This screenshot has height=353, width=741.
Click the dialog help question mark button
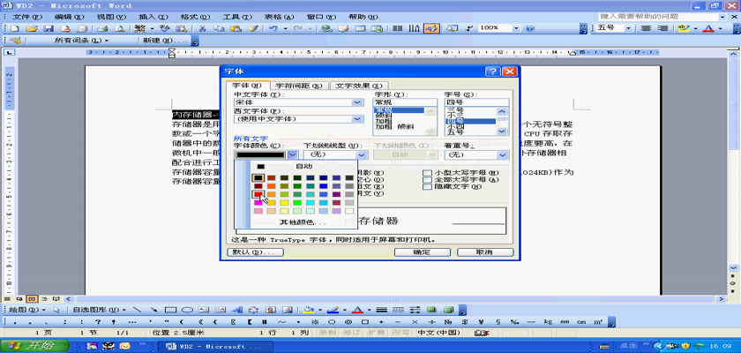(x=493, y=71)
